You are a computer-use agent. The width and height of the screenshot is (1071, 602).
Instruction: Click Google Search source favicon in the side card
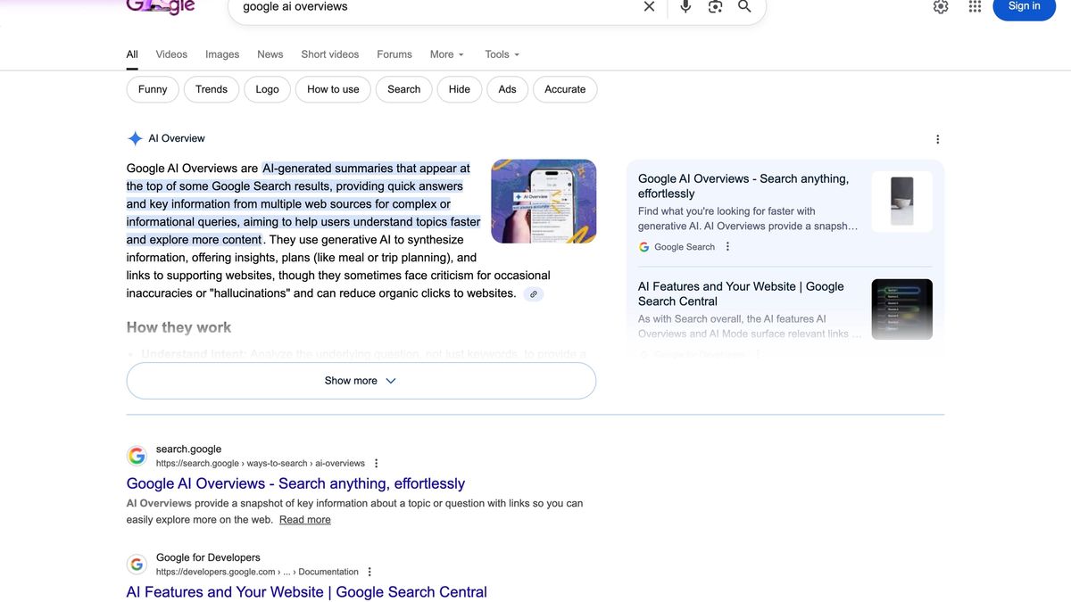point(644,247)
